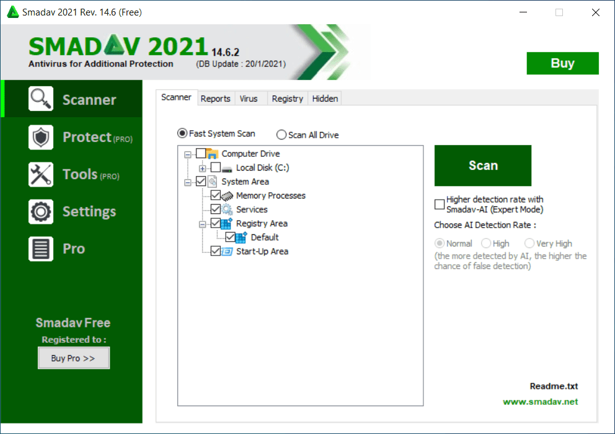This screenshot has width=615, height=434.
Task: Choose the Normal AI detection rate
Action: click(440, 243)
